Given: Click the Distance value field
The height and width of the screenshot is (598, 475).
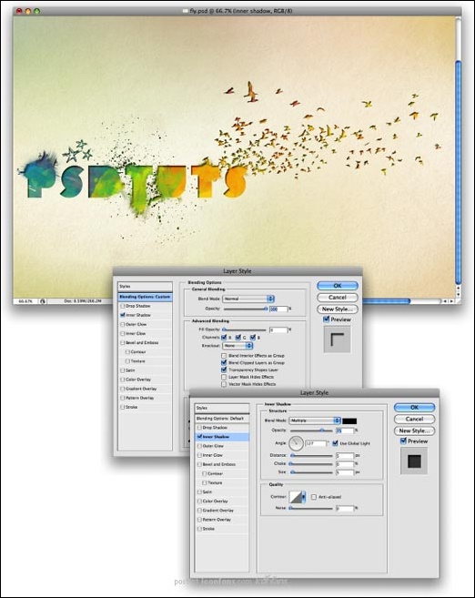Looking at the screenshot, I should click(345, 455).
